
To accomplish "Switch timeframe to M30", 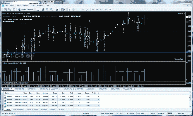I will tap(101, 10).
